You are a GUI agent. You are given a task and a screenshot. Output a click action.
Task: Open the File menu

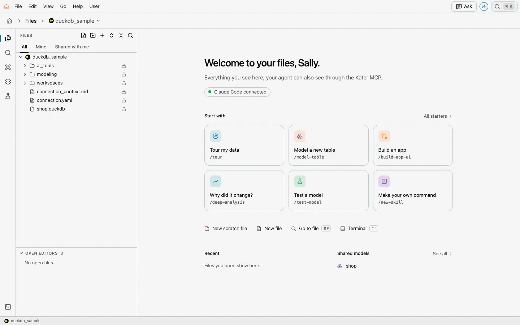(x=18, y=6)
